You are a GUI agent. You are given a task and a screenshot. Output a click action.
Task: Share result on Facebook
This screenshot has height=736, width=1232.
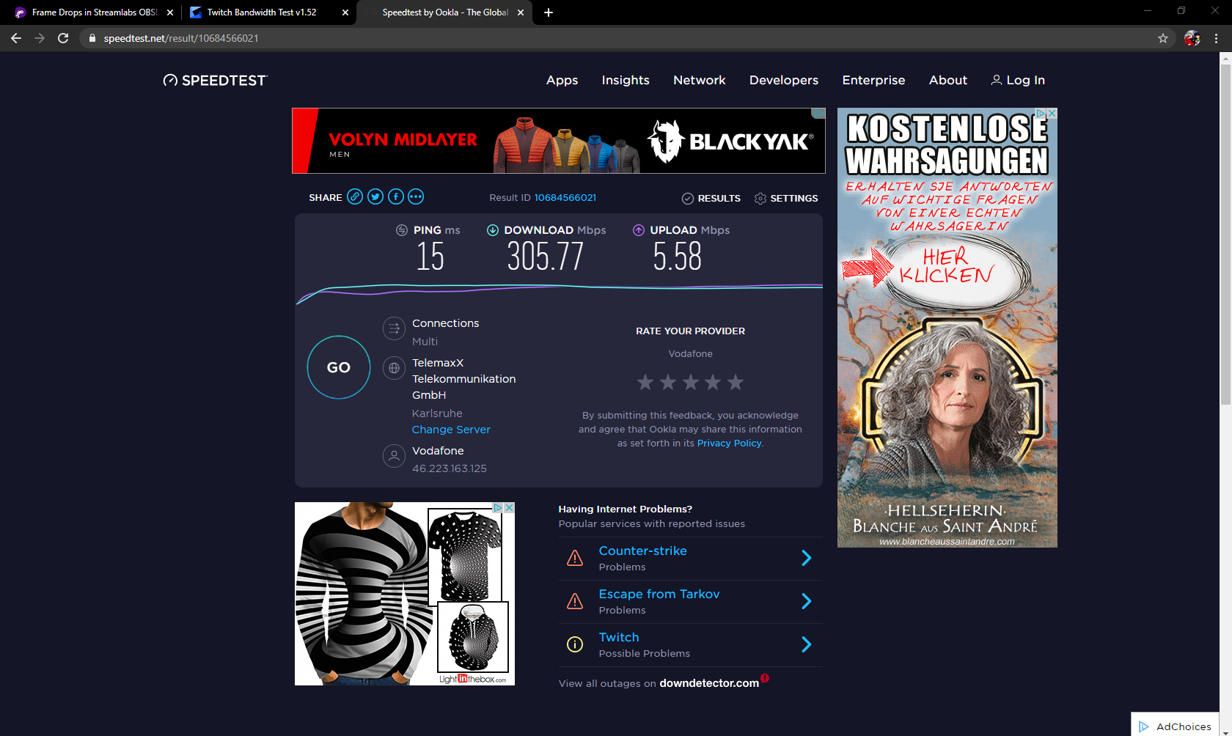point(396,196)
